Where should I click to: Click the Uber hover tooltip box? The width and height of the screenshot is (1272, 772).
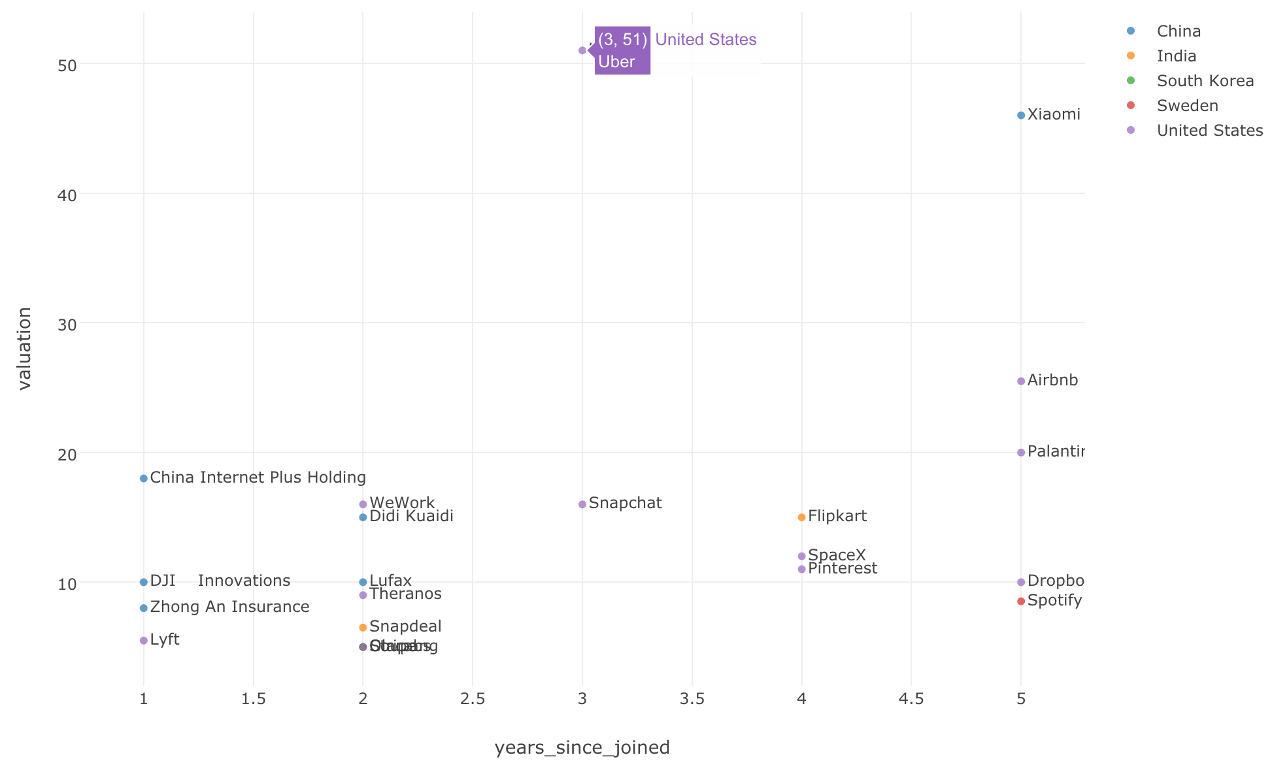[622, 50]
